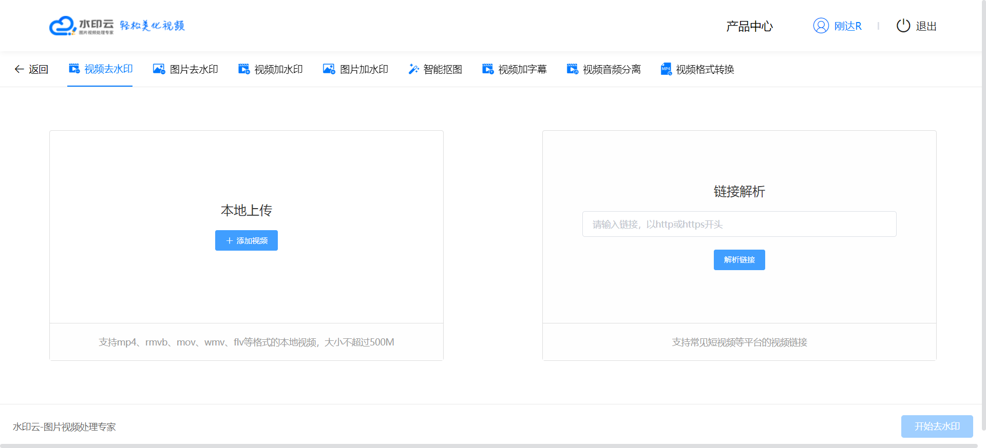Select the 视频加水印 tab
This screenshot has height=448, width=986.
click(271, 69)
